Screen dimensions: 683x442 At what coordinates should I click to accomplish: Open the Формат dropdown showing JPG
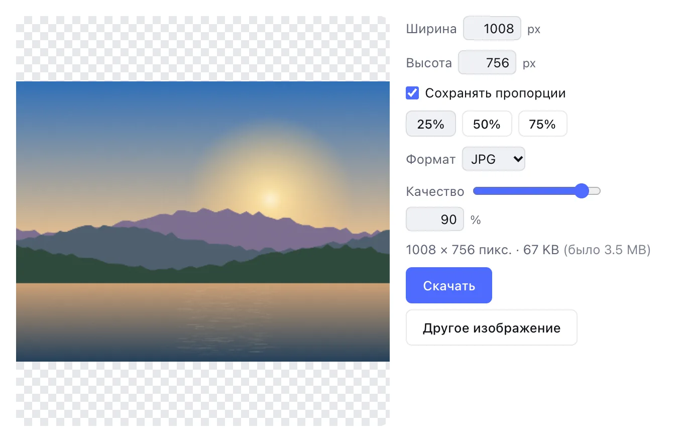[494, 159]
